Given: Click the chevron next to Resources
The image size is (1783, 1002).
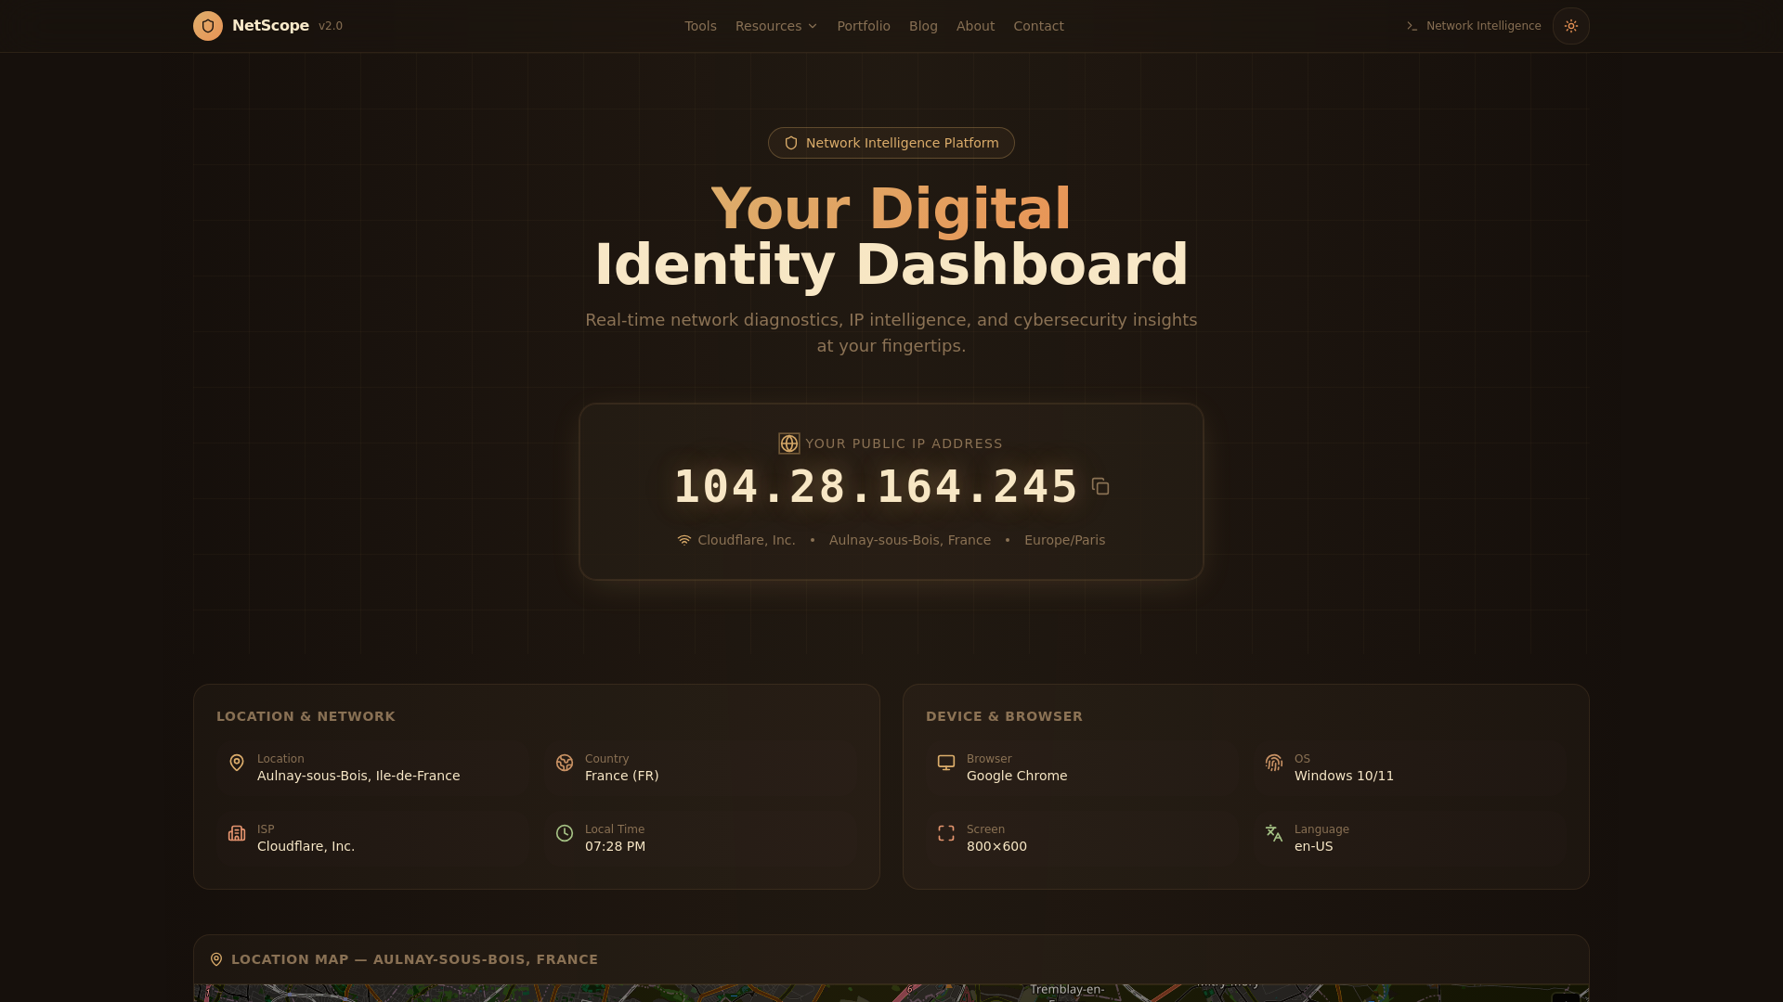Looking at the screenshot, I should pyautogui.click(x=813, y=26).
